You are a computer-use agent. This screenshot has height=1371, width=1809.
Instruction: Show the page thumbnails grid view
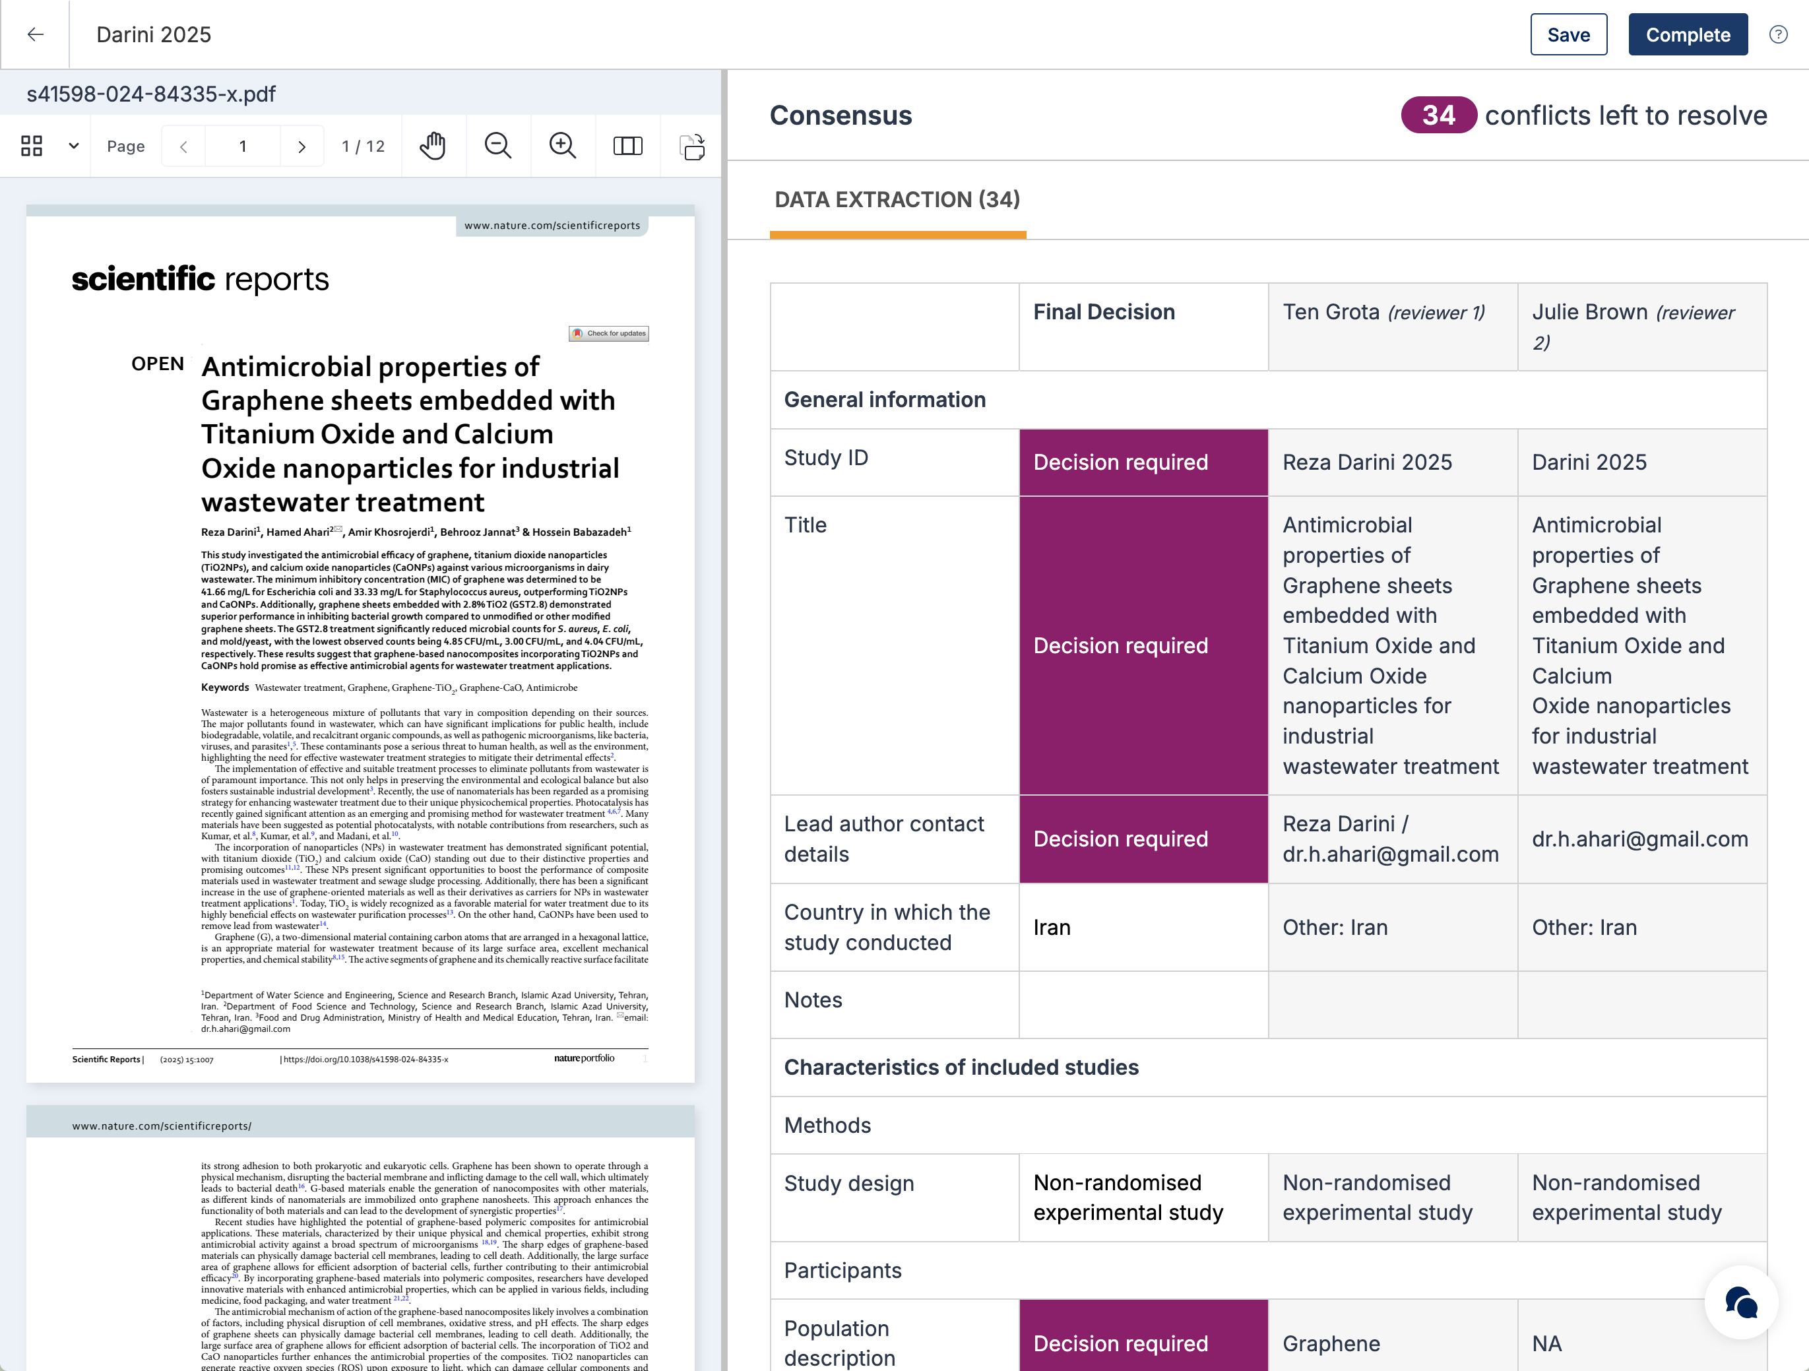tap(32, 146)
